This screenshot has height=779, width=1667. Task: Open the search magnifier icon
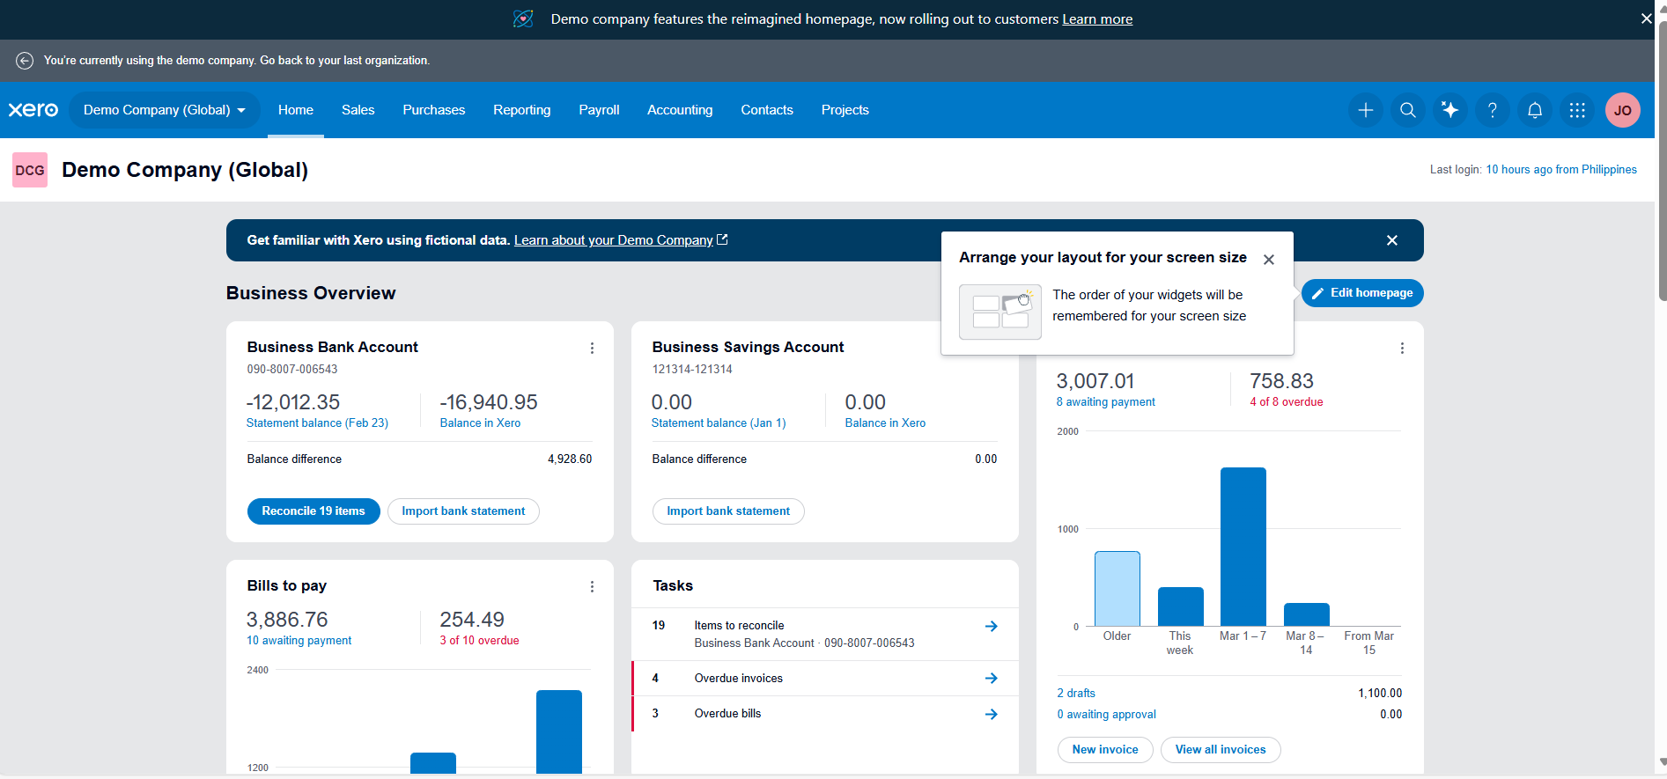1407,110
